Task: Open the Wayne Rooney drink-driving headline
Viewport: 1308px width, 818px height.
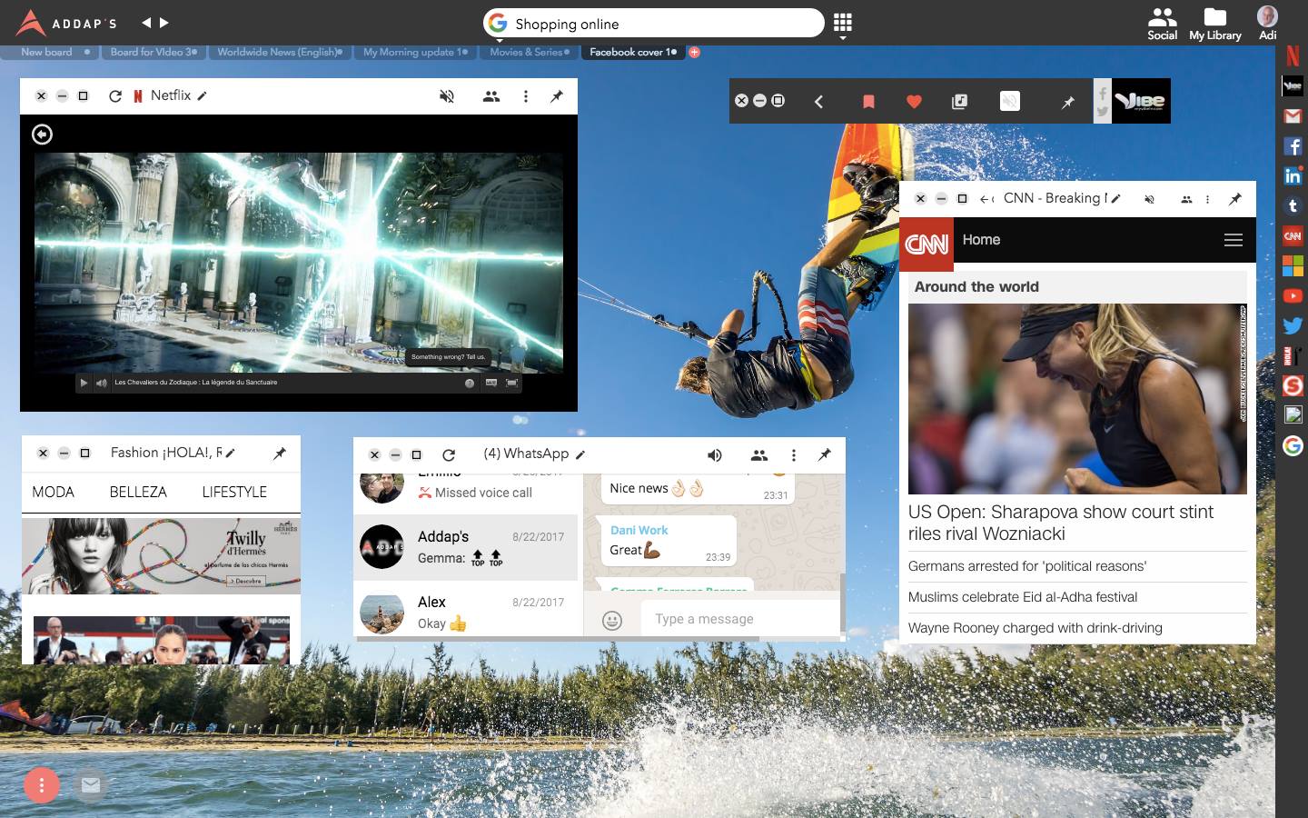Action: click(x=1035, y=628)
